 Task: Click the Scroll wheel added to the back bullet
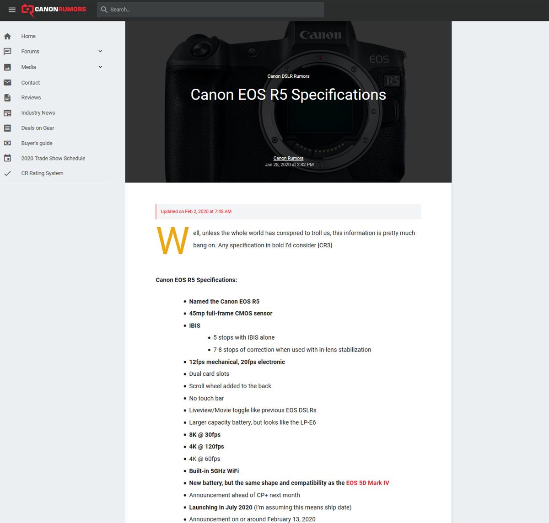[x=230, y=386]
